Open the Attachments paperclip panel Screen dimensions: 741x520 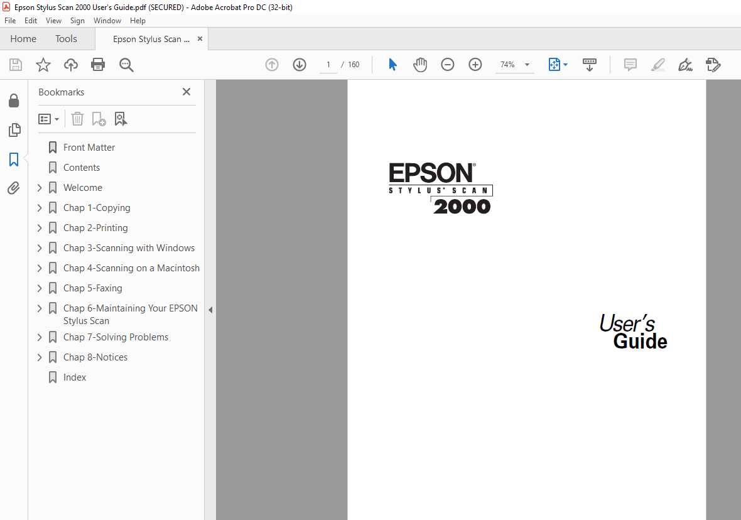click(14, 188)
